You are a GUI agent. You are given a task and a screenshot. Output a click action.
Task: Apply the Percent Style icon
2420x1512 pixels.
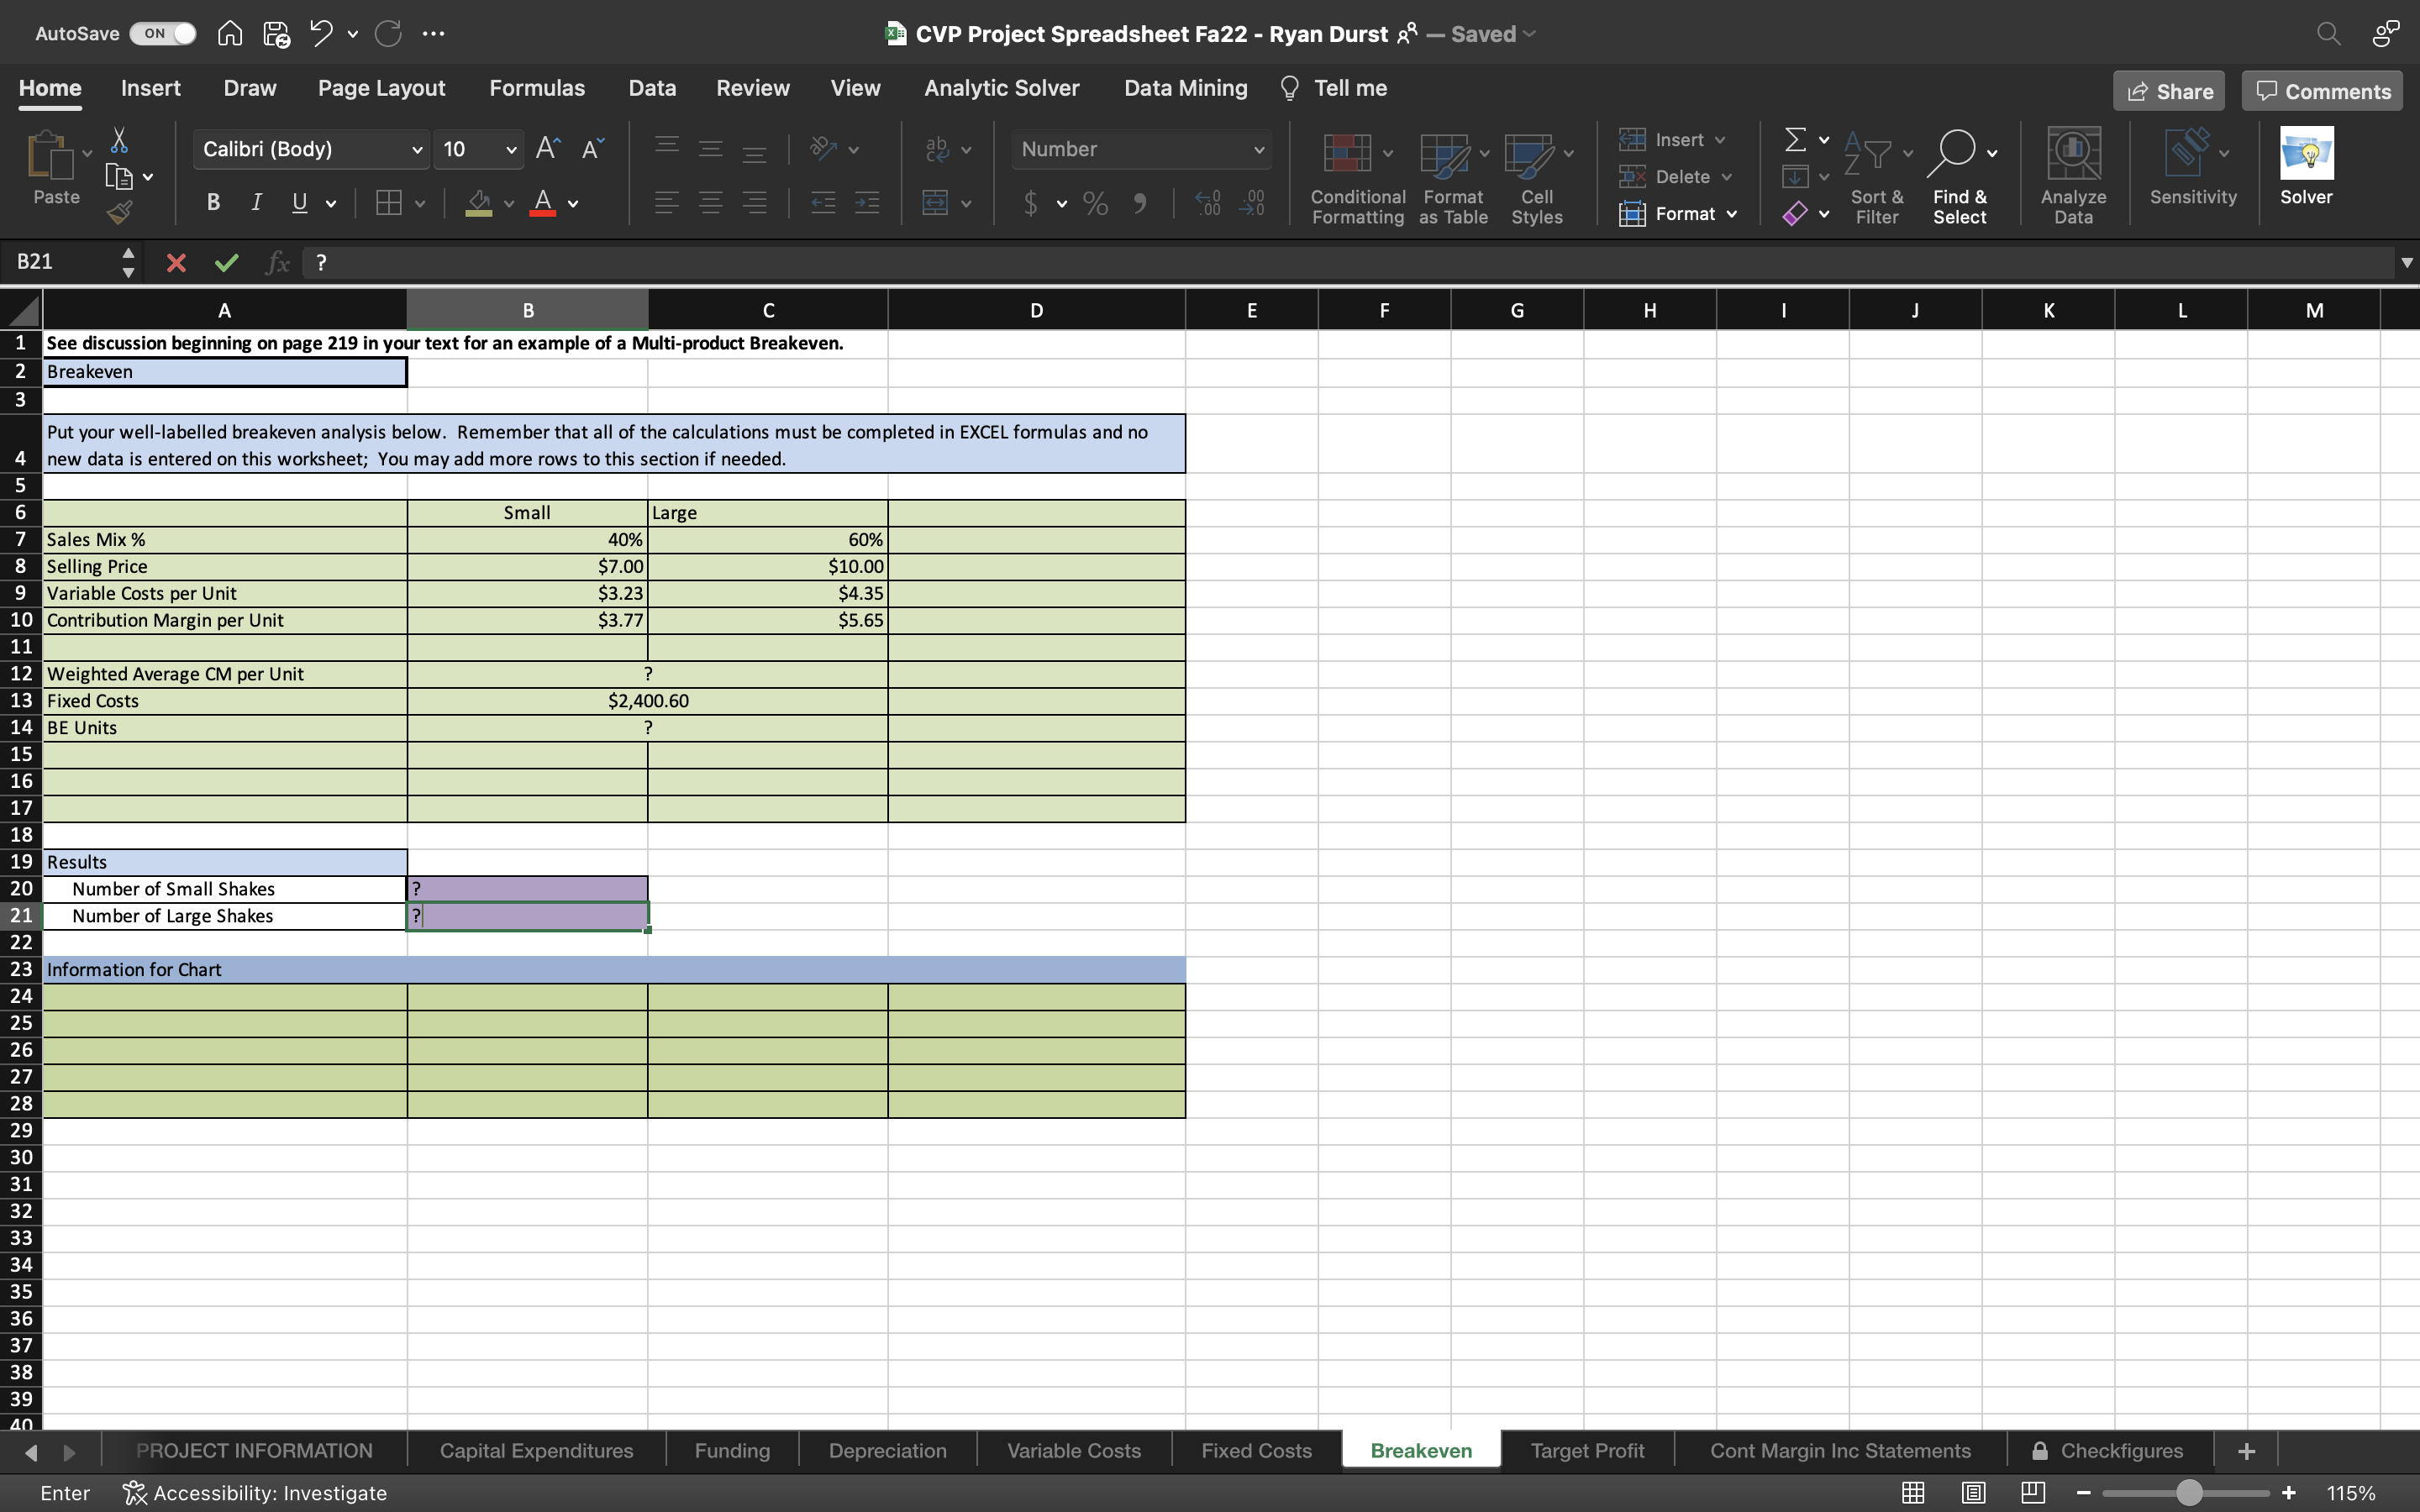coord(1094,203)
